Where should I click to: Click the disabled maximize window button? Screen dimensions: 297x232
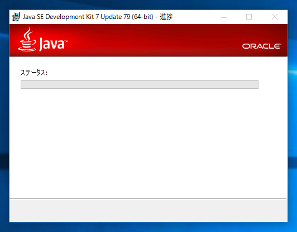[249, 17]
